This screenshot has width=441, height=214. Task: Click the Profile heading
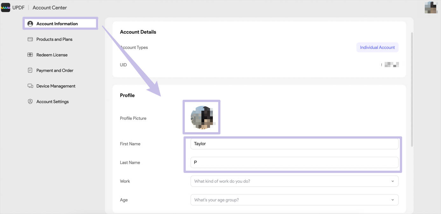pyautogui.click(x=127, y=95)
